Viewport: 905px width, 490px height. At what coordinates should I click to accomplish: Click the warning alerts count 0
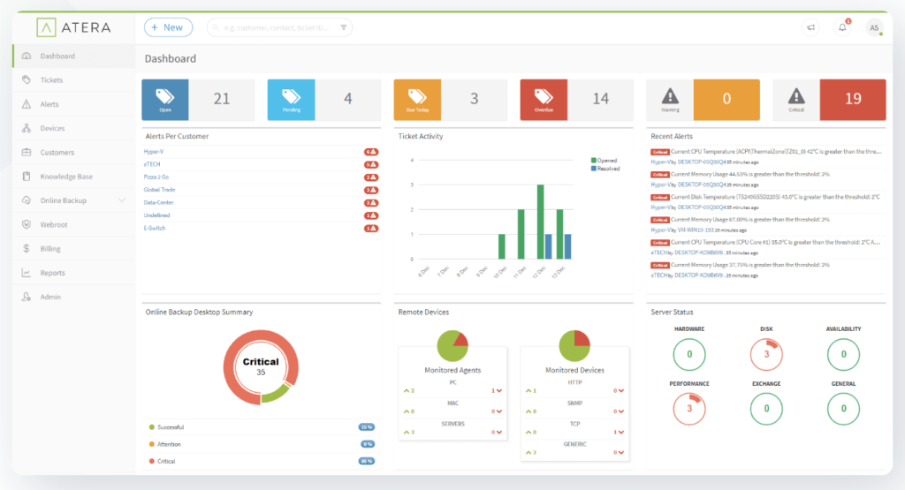(726, 99)
